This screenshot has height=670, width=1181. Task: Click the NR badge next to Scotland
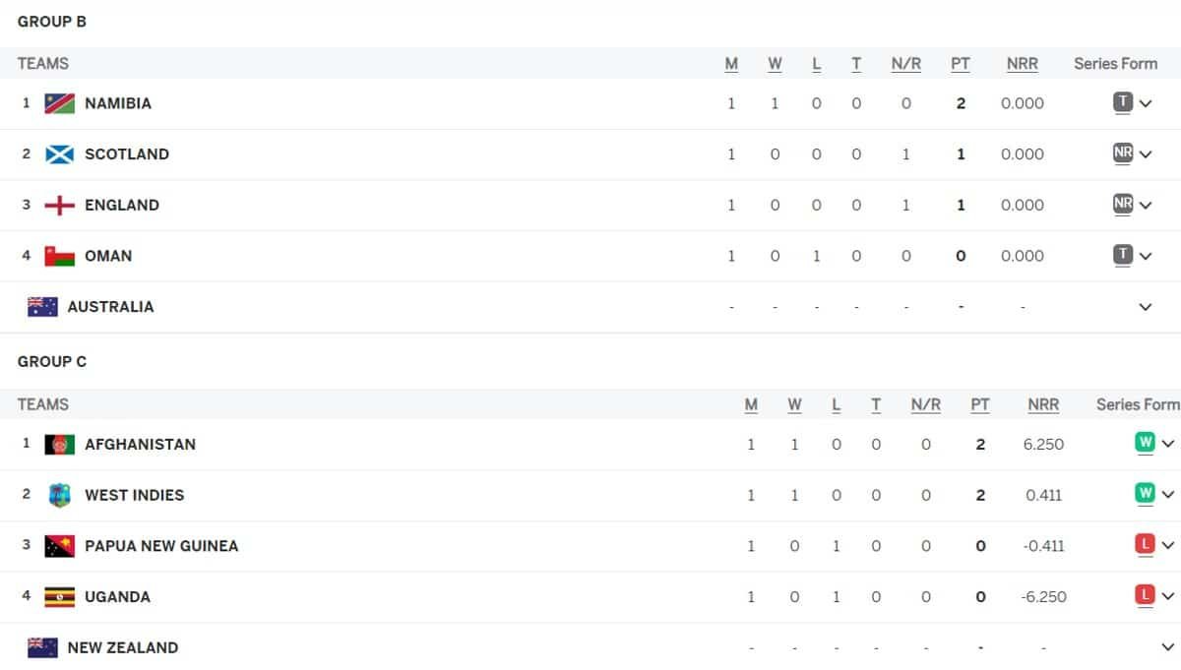point(1121,152)
